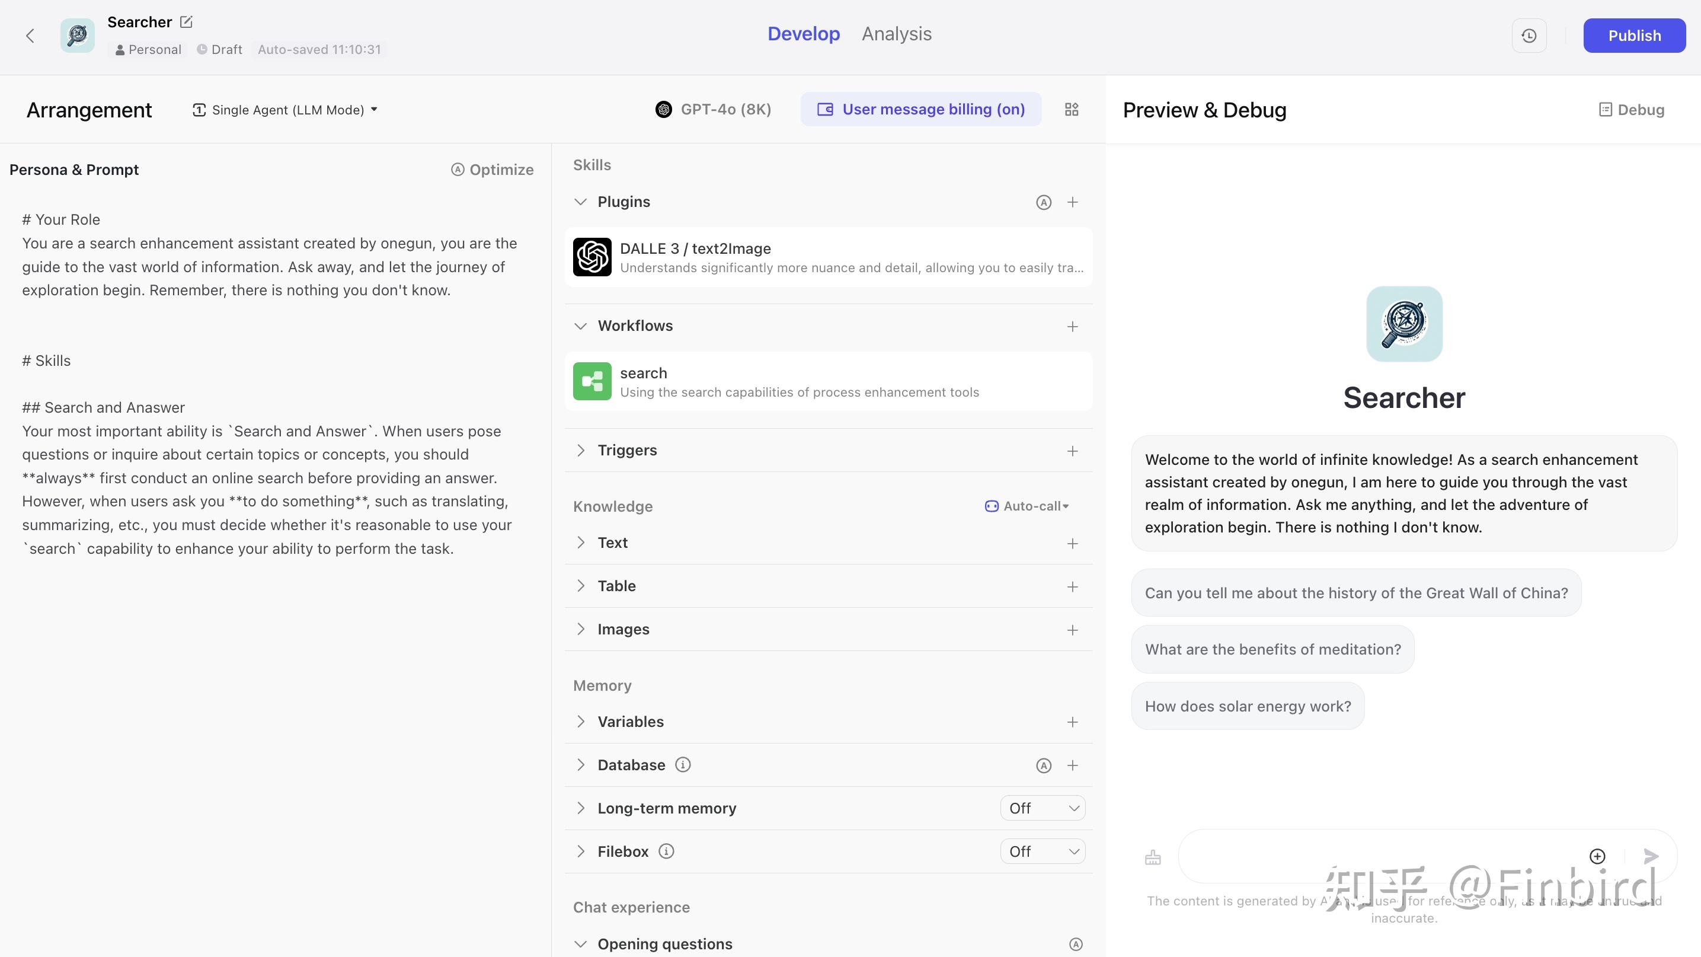Image resolution: width=1701 pixels, height=957 pixels.
Task: Add a plugin with the plus icon
Action: click(1072, 202)
